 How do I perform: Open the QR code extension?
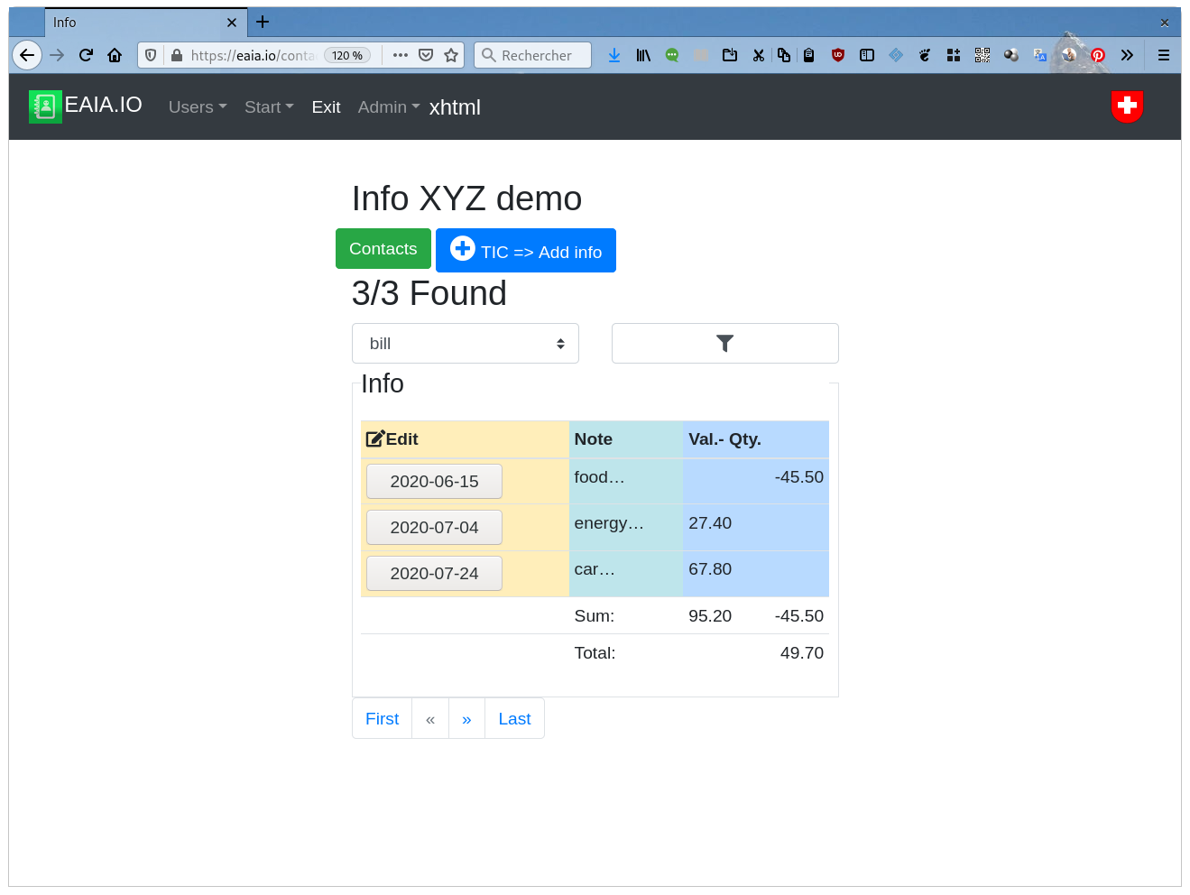pyautogui.click(x=982, y=55)
